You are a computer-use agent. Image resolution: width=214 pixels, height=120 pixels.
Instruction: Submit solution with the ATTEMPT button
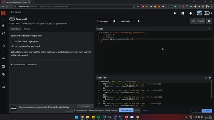(x=207, y=111)
